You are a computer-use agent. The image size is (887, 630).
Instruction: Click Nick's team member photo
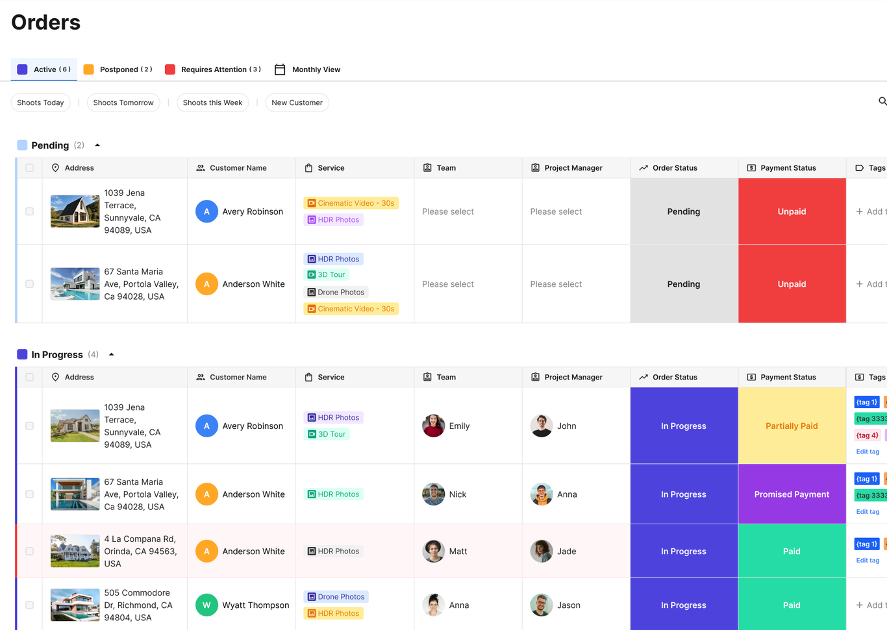pyautogui.click(x=433, y=494)
